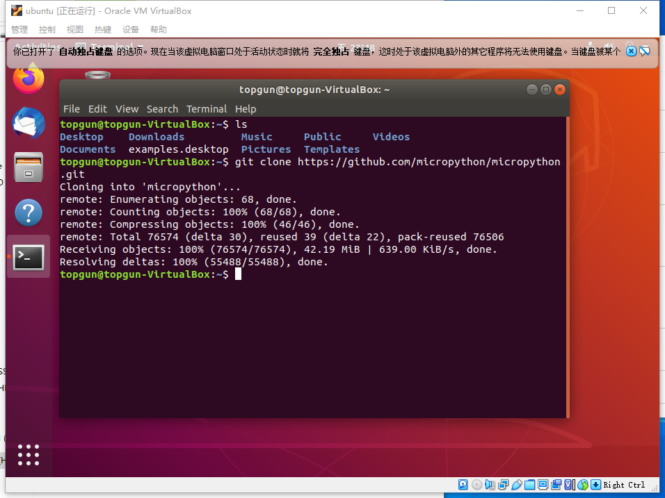Click the 'Compressing objects: 100% (46/46)' line
Screen dimensions: 665x498
coord(209,224)
